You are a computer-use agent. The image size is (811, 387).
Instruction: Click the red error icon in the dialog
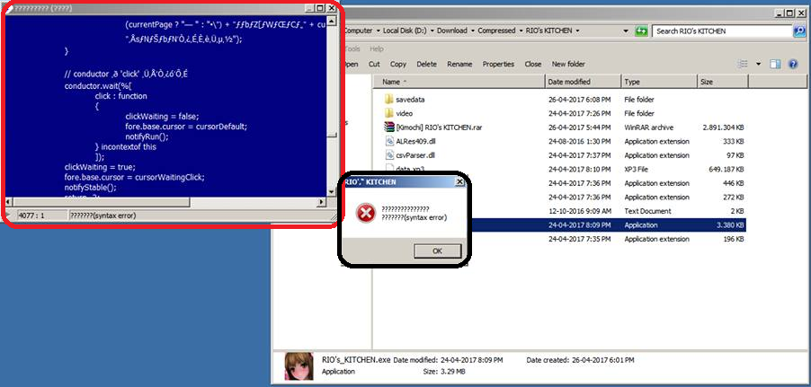tap(366, 214)
